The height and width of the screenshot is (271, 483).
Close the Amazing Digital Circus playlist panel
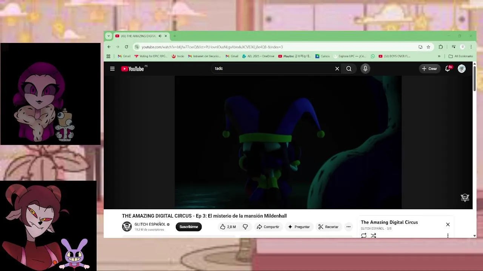[448, 224]
